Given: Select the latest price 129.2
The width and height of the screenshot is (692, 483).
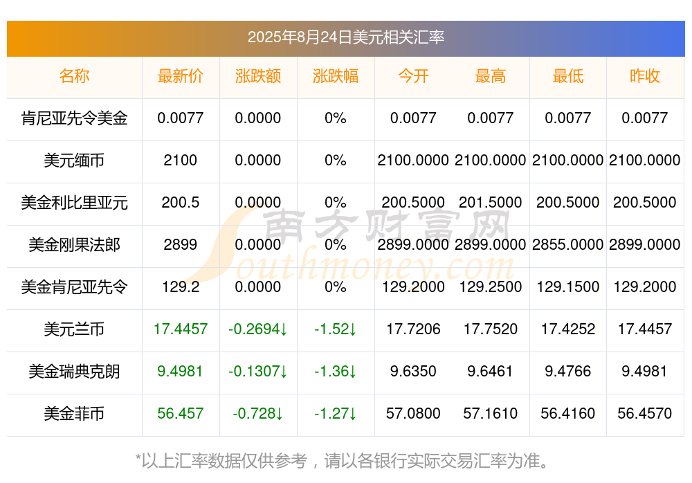Looking at the screenshot, I should (x=181, y=287).
